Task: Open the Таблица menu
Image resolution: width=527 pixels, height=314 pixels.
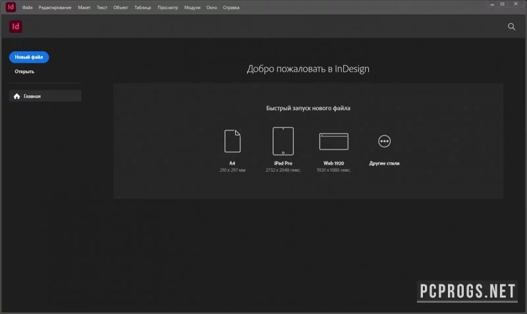Action: 142,7
